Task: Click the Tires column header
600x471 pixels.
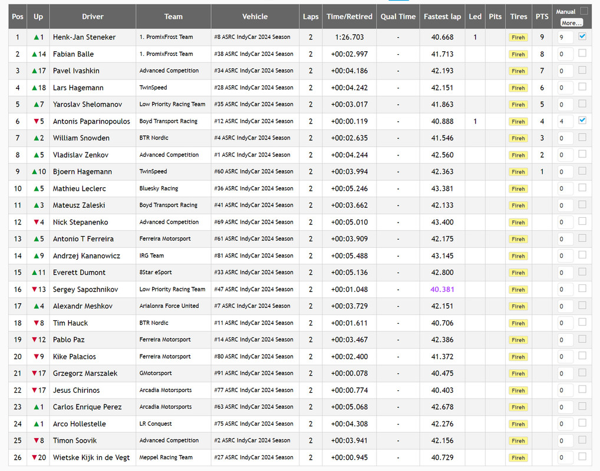Action: click(519, 16)
